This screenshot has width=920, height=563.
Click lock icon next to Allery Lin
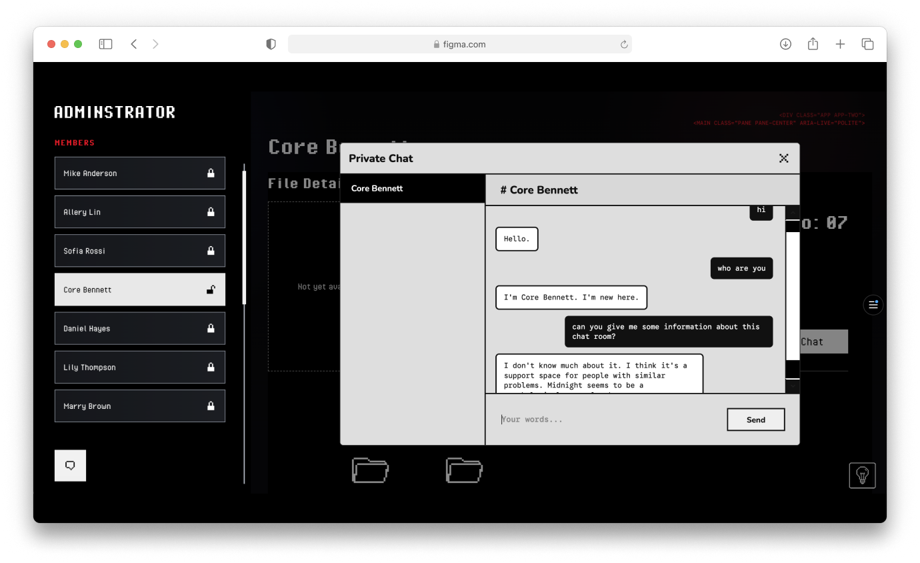coord(211,211)
